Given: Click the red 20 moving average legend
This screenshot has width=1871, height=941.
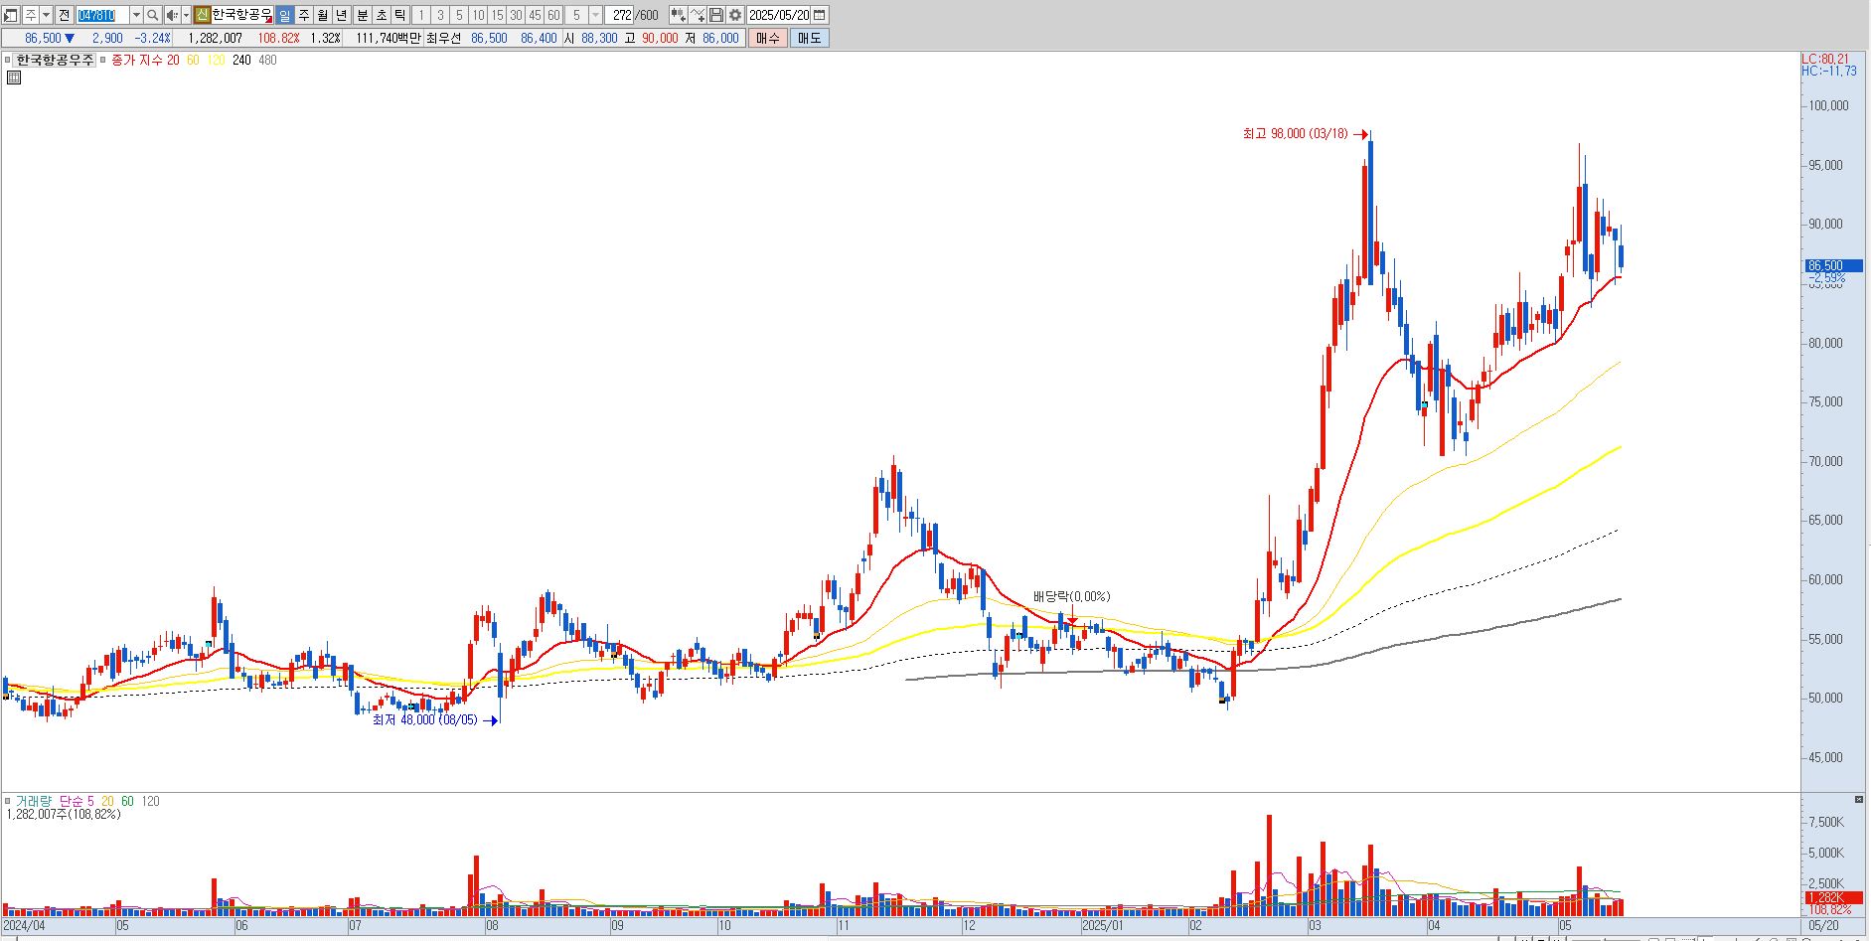Looking at the screenshot, I should (x=173, y=60).
